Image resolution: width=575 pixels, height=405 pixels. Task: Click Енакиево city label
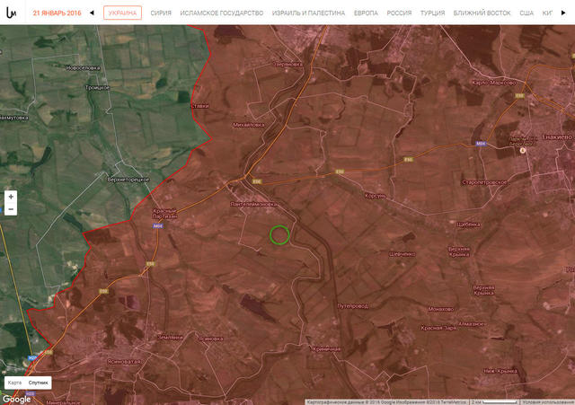click(x=557, y=136)
